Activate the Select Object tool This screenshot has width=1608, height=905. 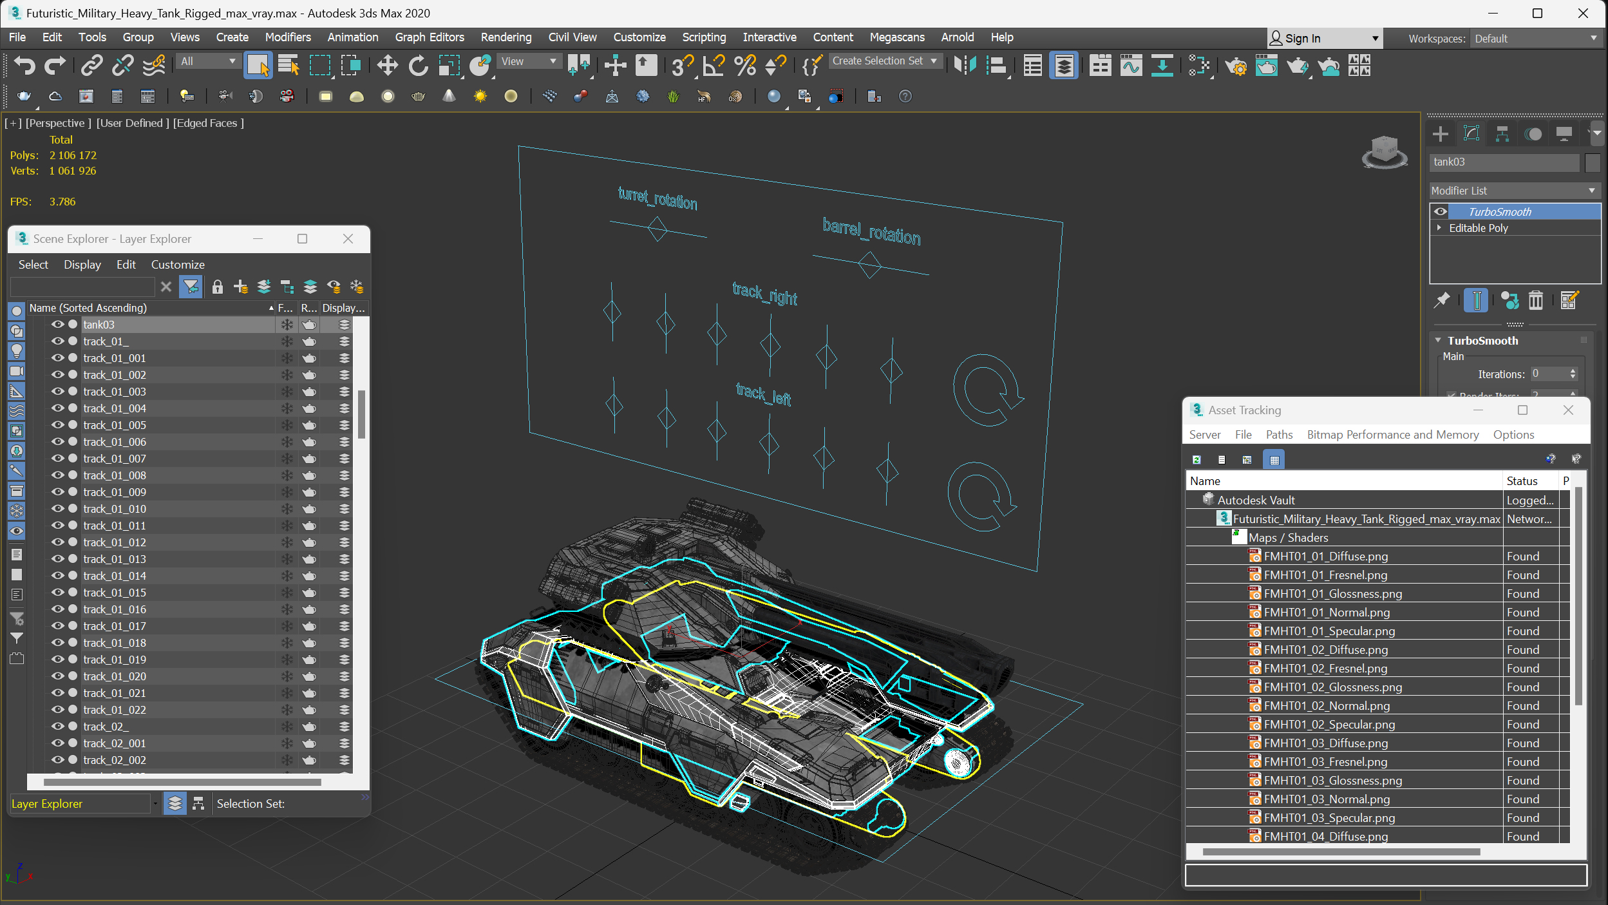pos(258,65)
